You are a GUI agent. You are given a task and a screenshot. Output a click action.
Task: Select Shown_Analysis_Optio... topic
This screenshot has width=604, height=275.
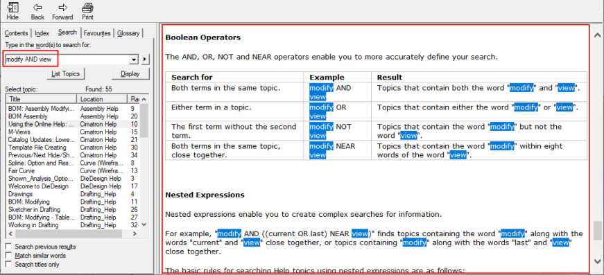tap(74, 179)
